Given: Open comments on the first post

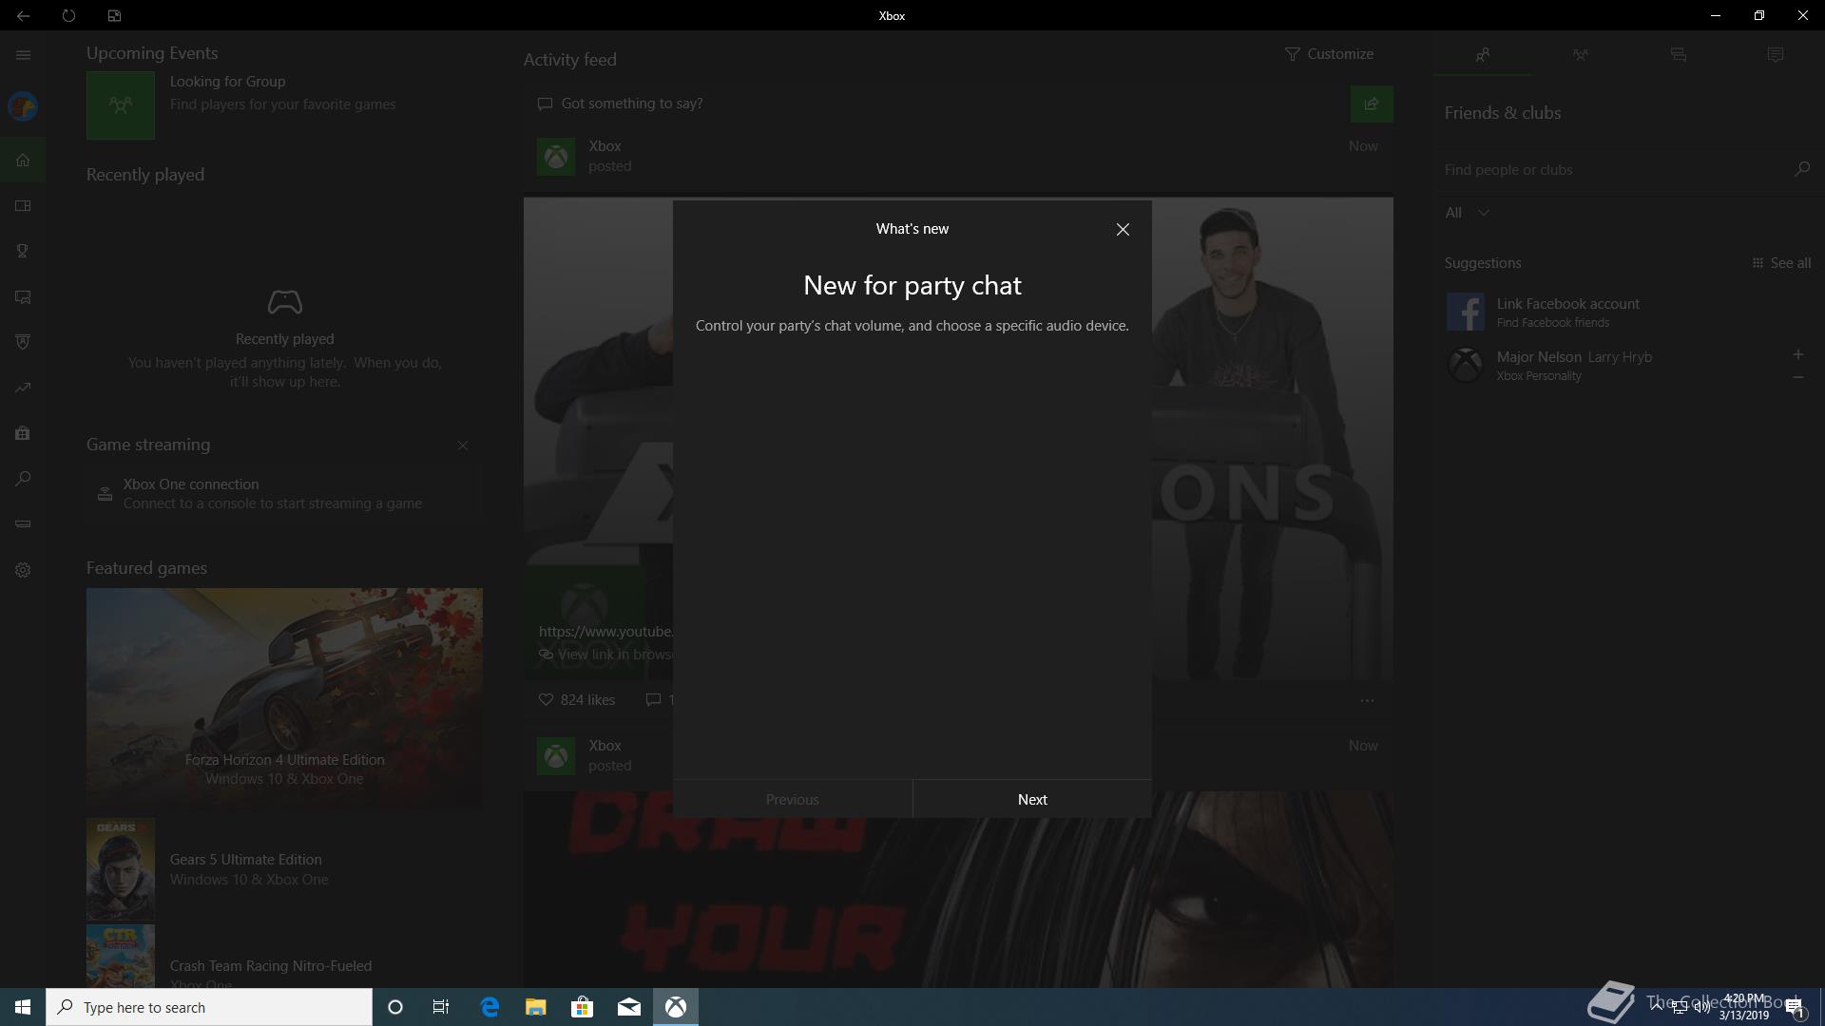Looking at the screenshot, I should [x=658, y=700].
